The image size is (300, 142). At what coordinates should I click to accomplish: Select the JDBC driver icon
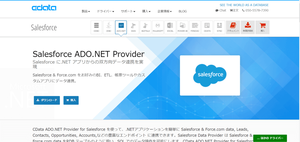pyautogui.click(x=108, y=27)
